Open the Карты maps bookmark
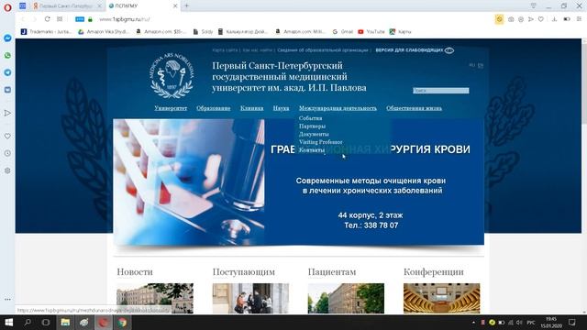 click(x=400, y=32)
